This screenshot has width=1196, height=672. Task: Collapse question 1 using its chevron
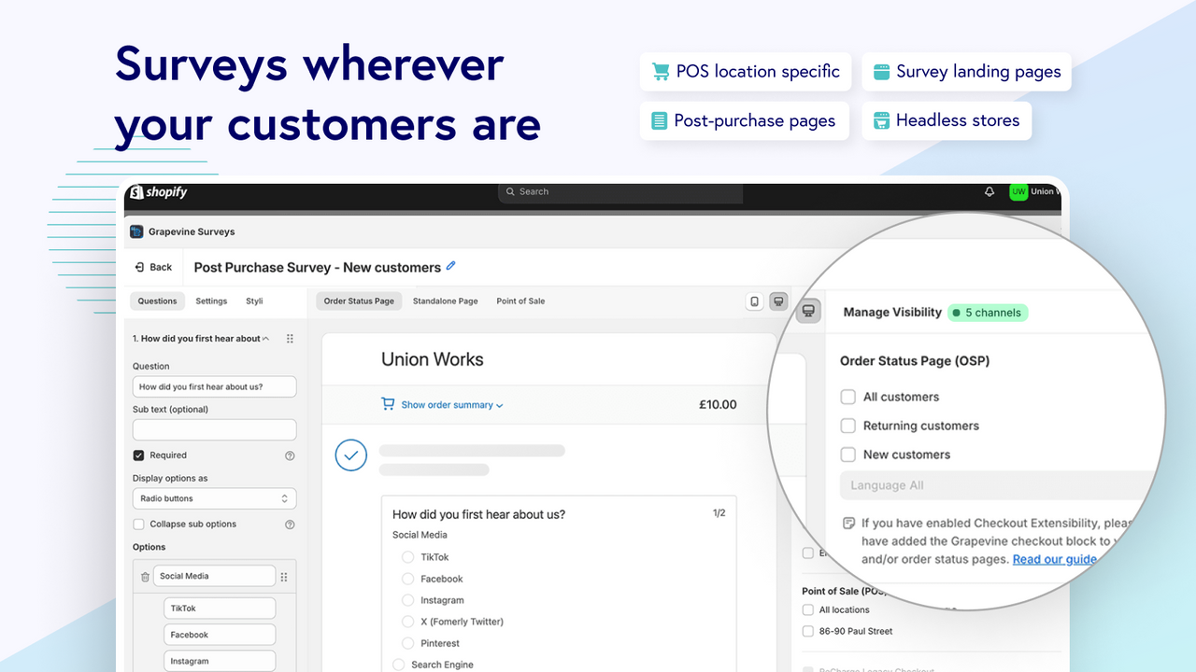pos(265,338)
